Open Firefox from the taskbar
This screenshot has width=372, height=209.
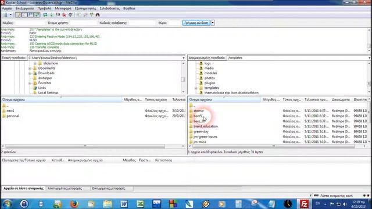74,204
